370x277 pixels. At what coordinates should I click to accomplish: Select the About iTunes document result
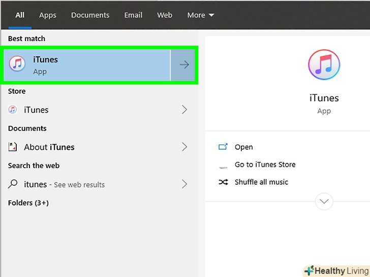point(49,147)
